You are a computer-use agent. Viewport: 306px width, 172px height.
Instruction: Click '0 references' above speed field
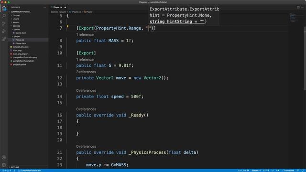[x=86, y=90]
